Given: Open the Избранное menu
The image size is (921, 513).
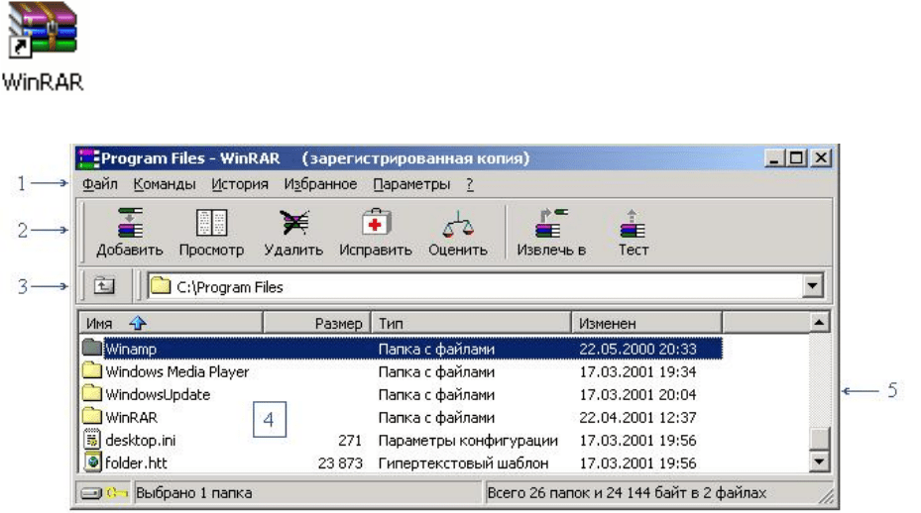Looking at the screenshot, I should [x=320, y=184].
